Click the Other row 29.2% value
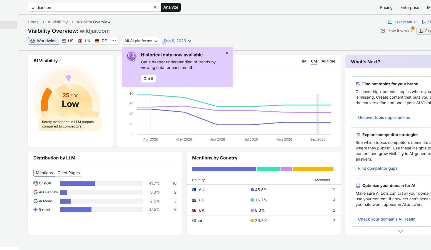 pyautogui.click(x=261, y=221)
